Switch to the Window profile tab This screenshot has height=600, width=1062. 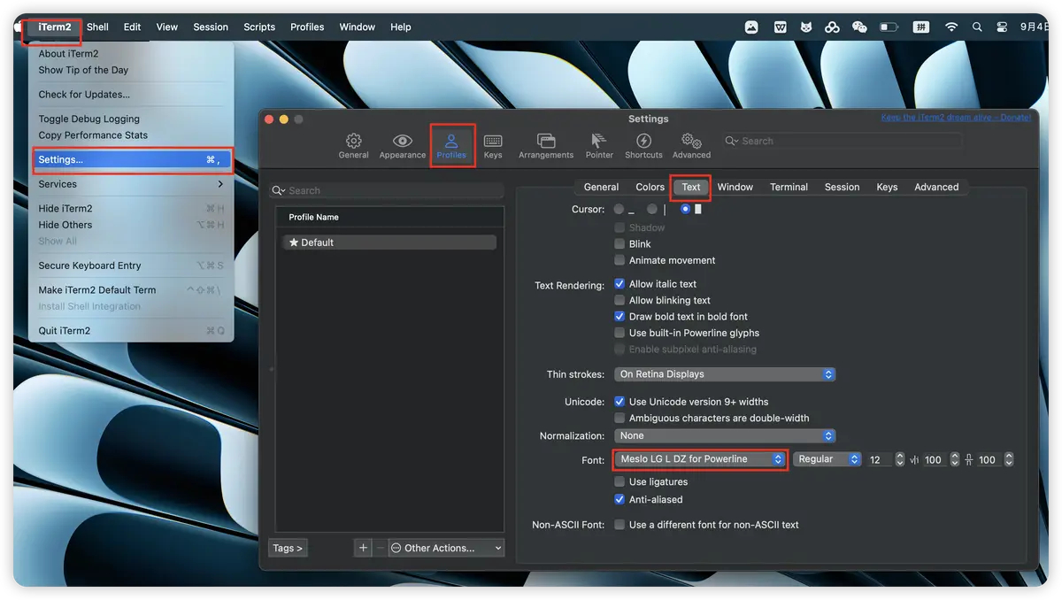[735, 187]
